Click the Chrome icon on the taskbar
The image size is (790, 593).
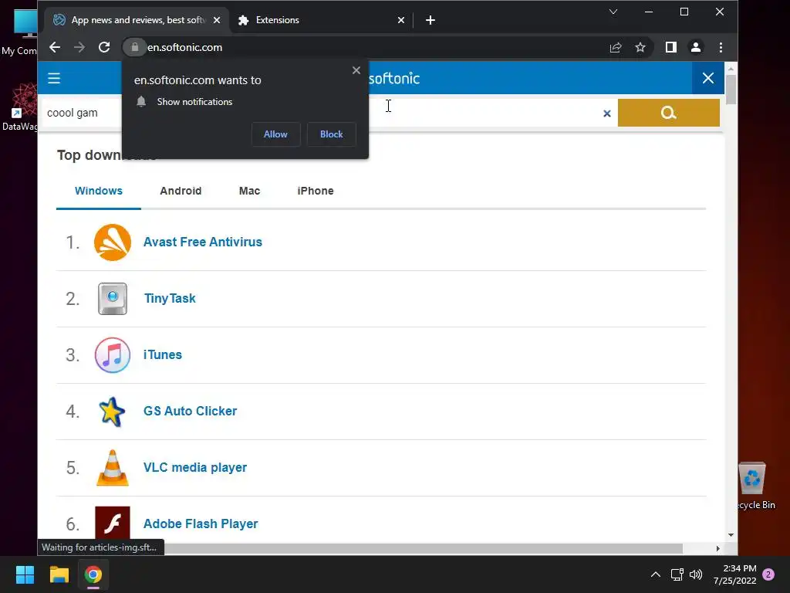click(93, 574)
